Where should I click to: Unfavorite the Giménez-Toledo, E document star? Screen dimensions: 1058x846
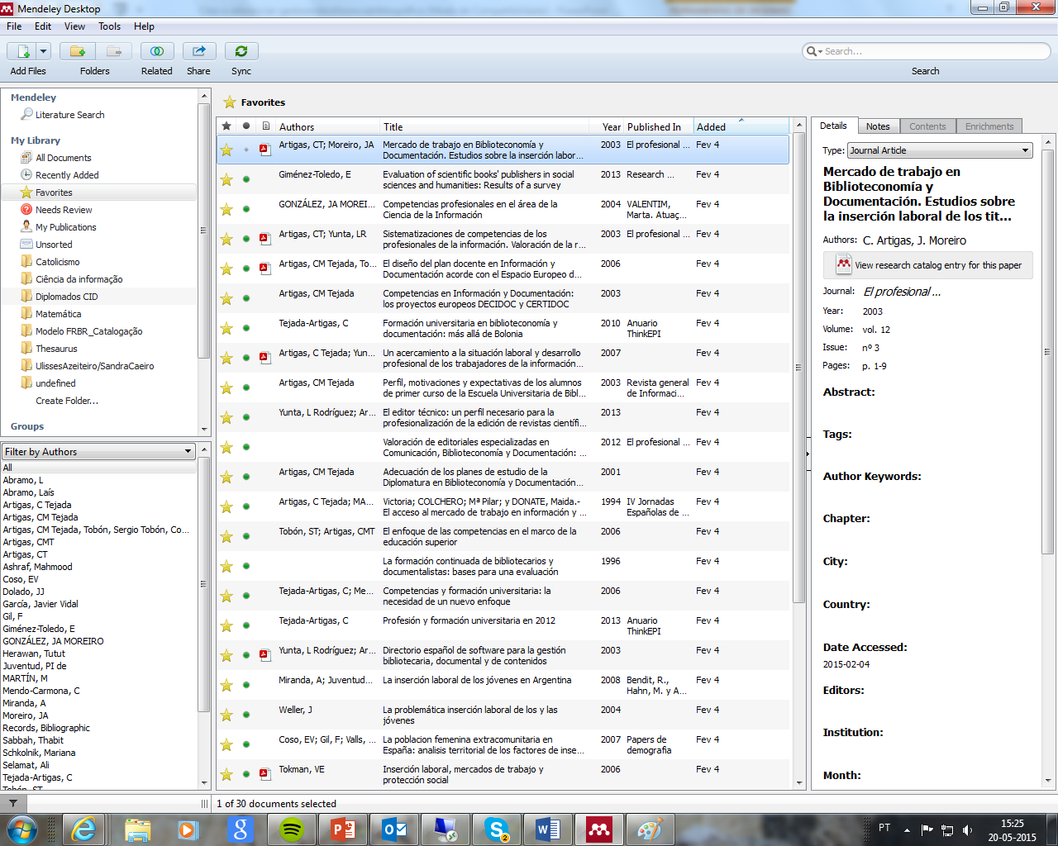226,179
